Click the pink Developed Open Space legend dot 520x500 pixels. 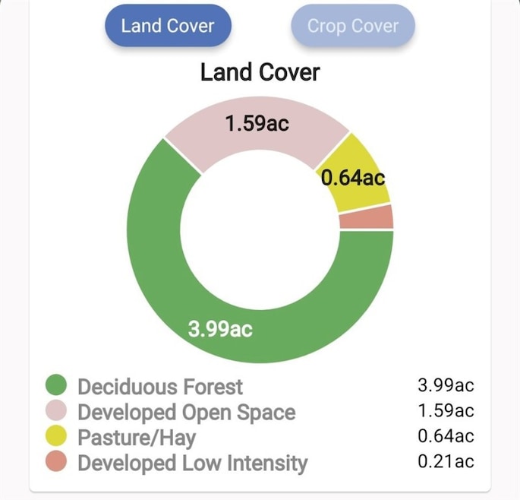click(x=56, y=412)
